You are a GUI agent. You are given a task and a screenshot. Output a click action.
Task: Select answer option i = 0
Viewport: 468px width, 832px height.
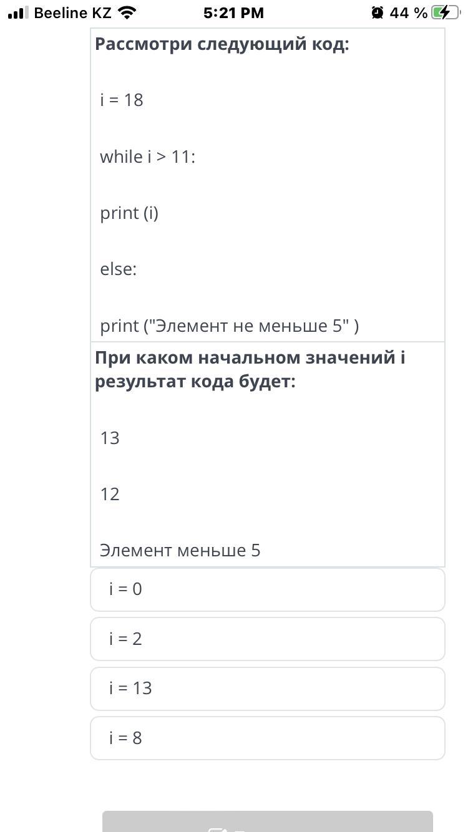[x=267, y=589]
